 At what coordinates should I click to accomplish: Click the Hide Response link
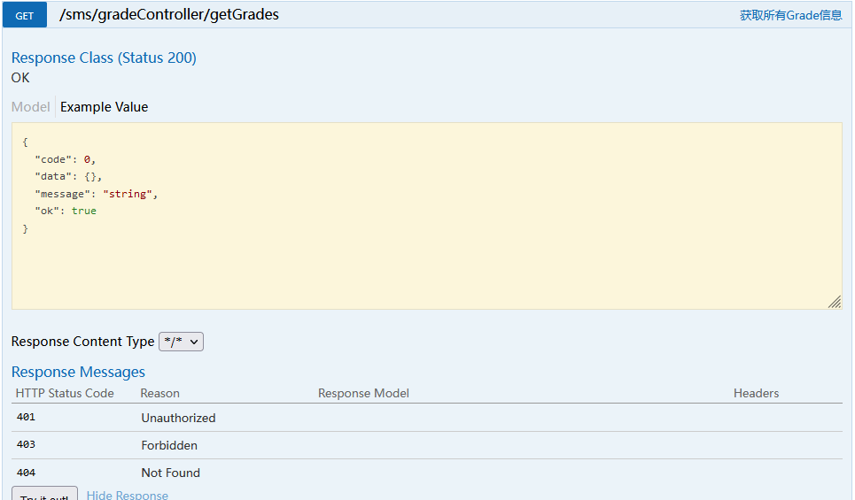pyautogui.click(x=127, y=495)
